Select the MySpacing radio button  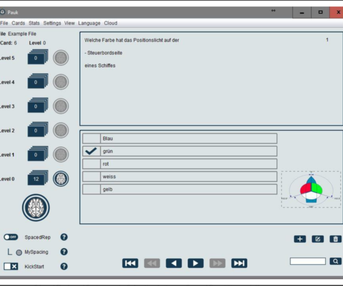(x=19, y=252)
